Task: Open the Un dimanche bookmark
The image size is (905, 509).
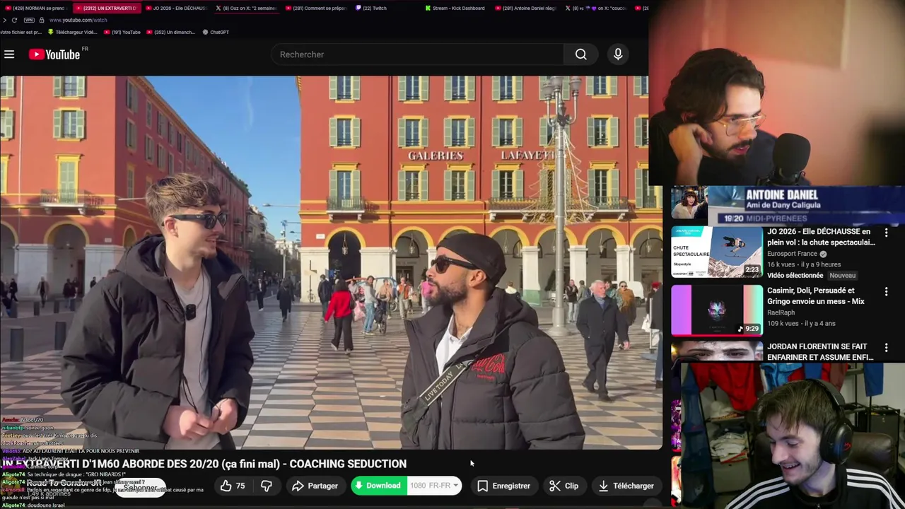Action: pos(170,32)
